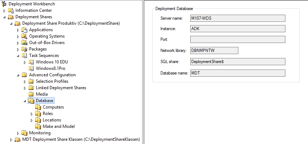Click the Out-of-Box Drivers folder icon
The height and width of the screenshot is (144, 308).
pos(24,43)
